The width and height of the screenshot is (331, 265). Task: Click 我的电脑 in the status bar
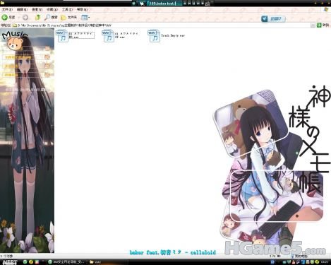pos(299,256)
